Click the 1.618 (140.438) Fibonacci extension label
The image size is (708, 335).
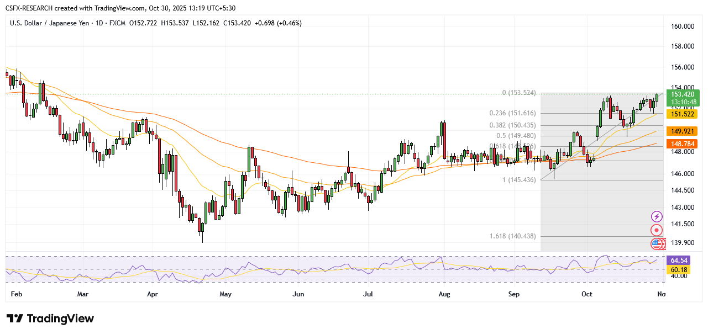[512, 236]
